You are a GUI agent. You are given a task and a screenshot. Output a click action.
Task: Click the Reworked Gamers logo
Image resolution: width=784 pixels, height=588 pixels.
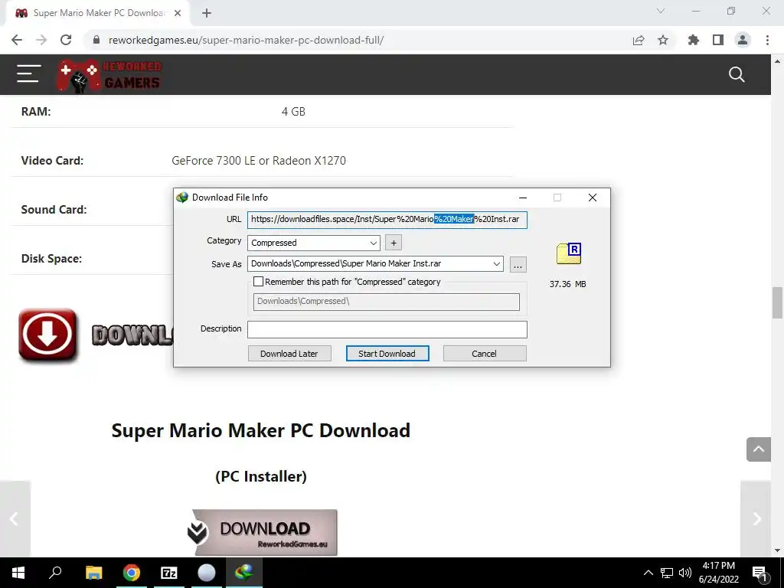tap(109, 75)
